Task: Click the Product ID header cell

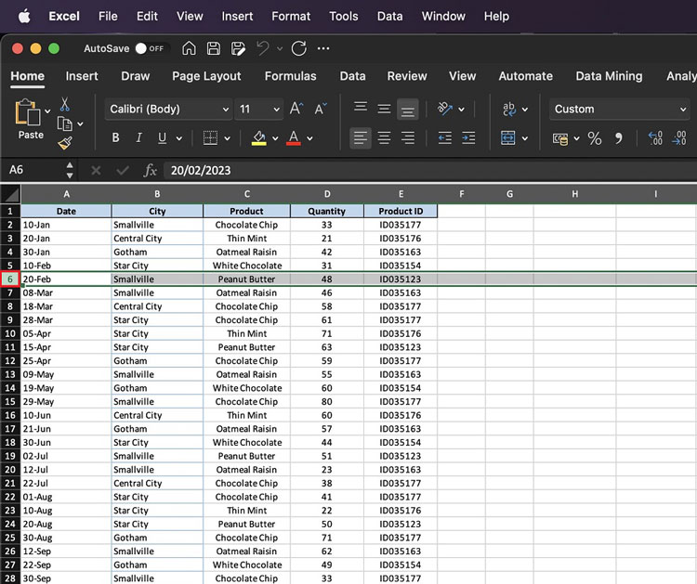Action: [401, 211]
